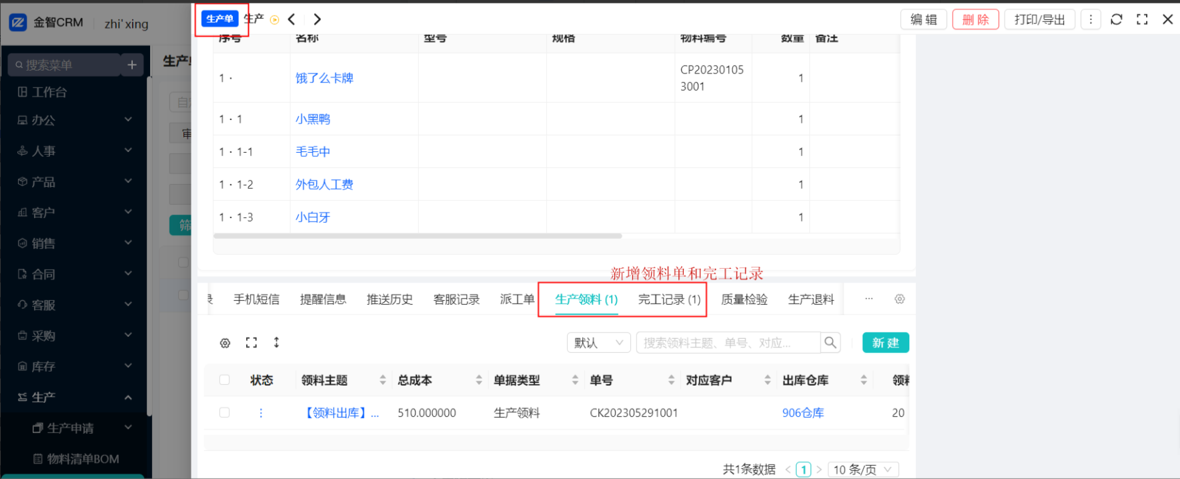This screenshot has width=1180, height=479.
Task: Go to next page arrow
Action: (x=819, y=470)
